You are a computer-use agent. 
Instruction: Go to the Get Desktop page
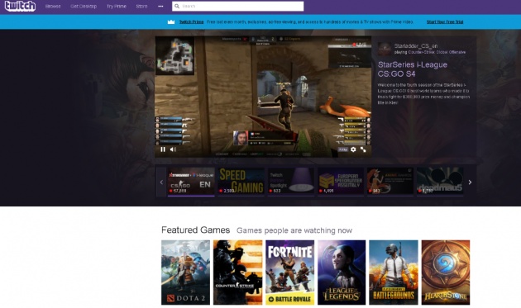[84, 7]
